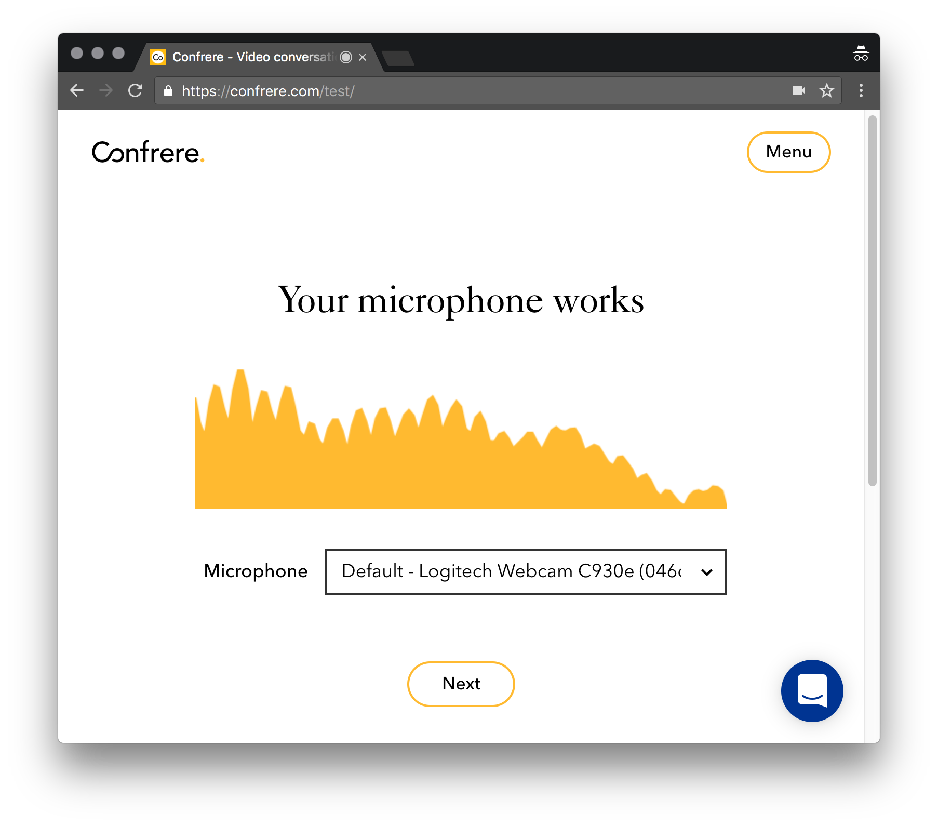938x826 pixels.
Task: Click the Confrere logo
Action: click(x=149, y=152)
